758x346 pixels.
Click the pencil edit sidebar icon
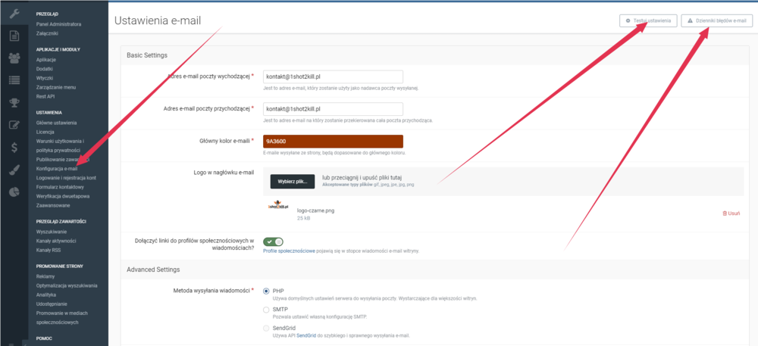[x=14, y=125]
